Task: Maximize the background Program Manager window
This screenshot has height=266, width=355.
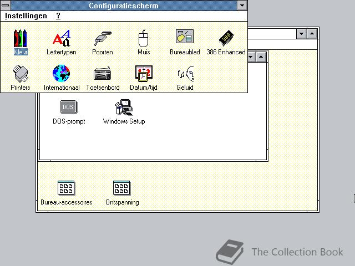Action: tap(312, 34)
